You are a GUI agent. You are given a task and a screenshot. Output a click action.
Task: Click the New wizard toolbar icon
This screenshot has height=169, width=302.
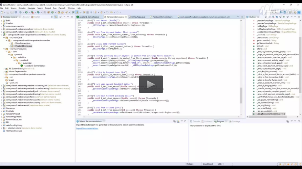(x=2, y=12)
